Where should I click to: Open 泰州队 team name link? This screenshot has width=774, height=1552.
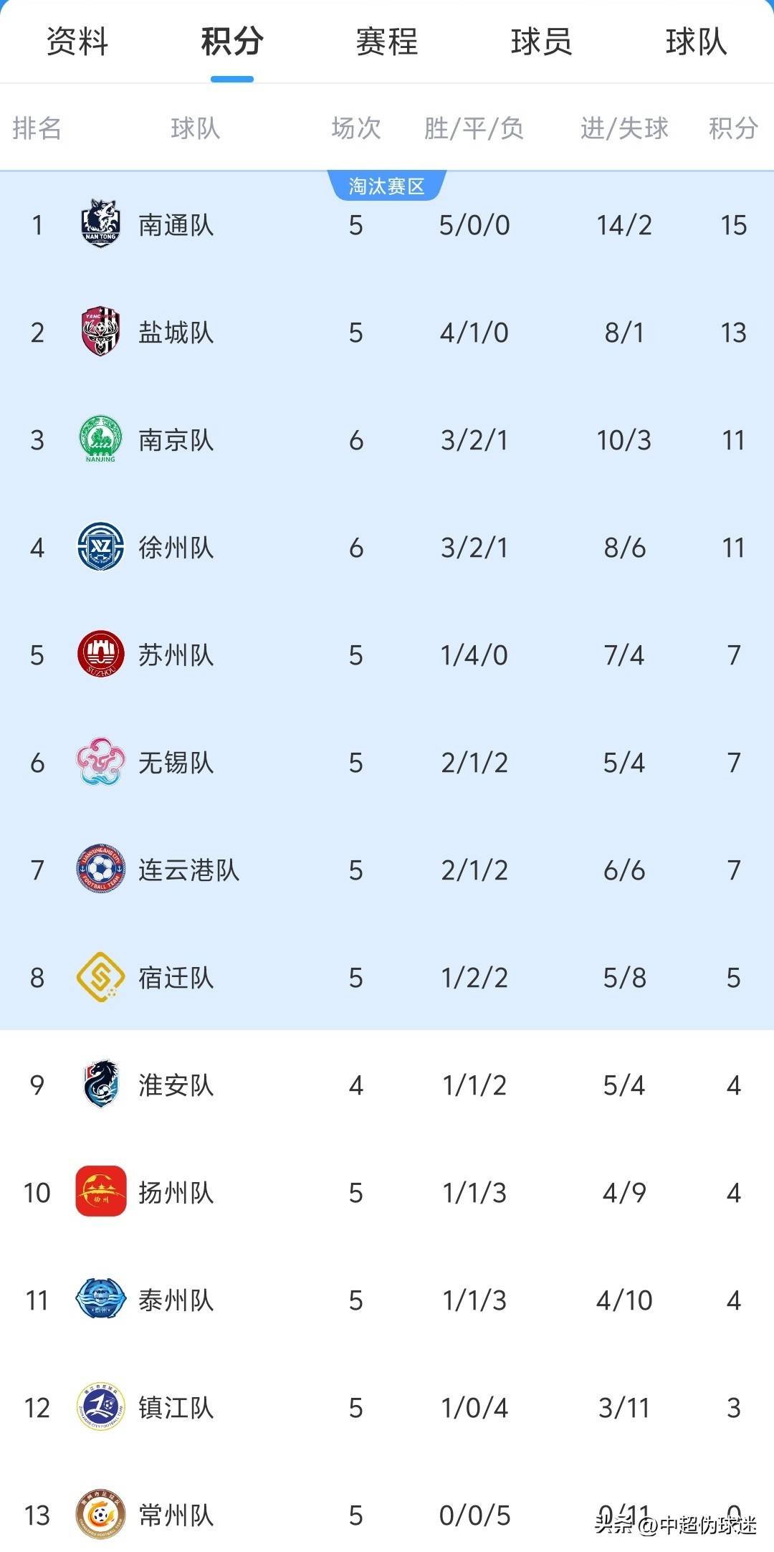pyautogui.click(x=176, y=1300)
